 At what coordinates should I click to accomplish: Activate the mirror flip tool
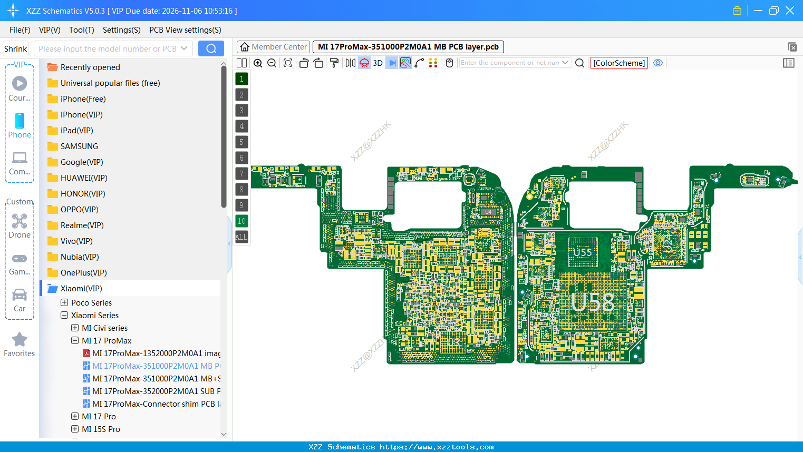pyautogui.click(x=350, y=63)
